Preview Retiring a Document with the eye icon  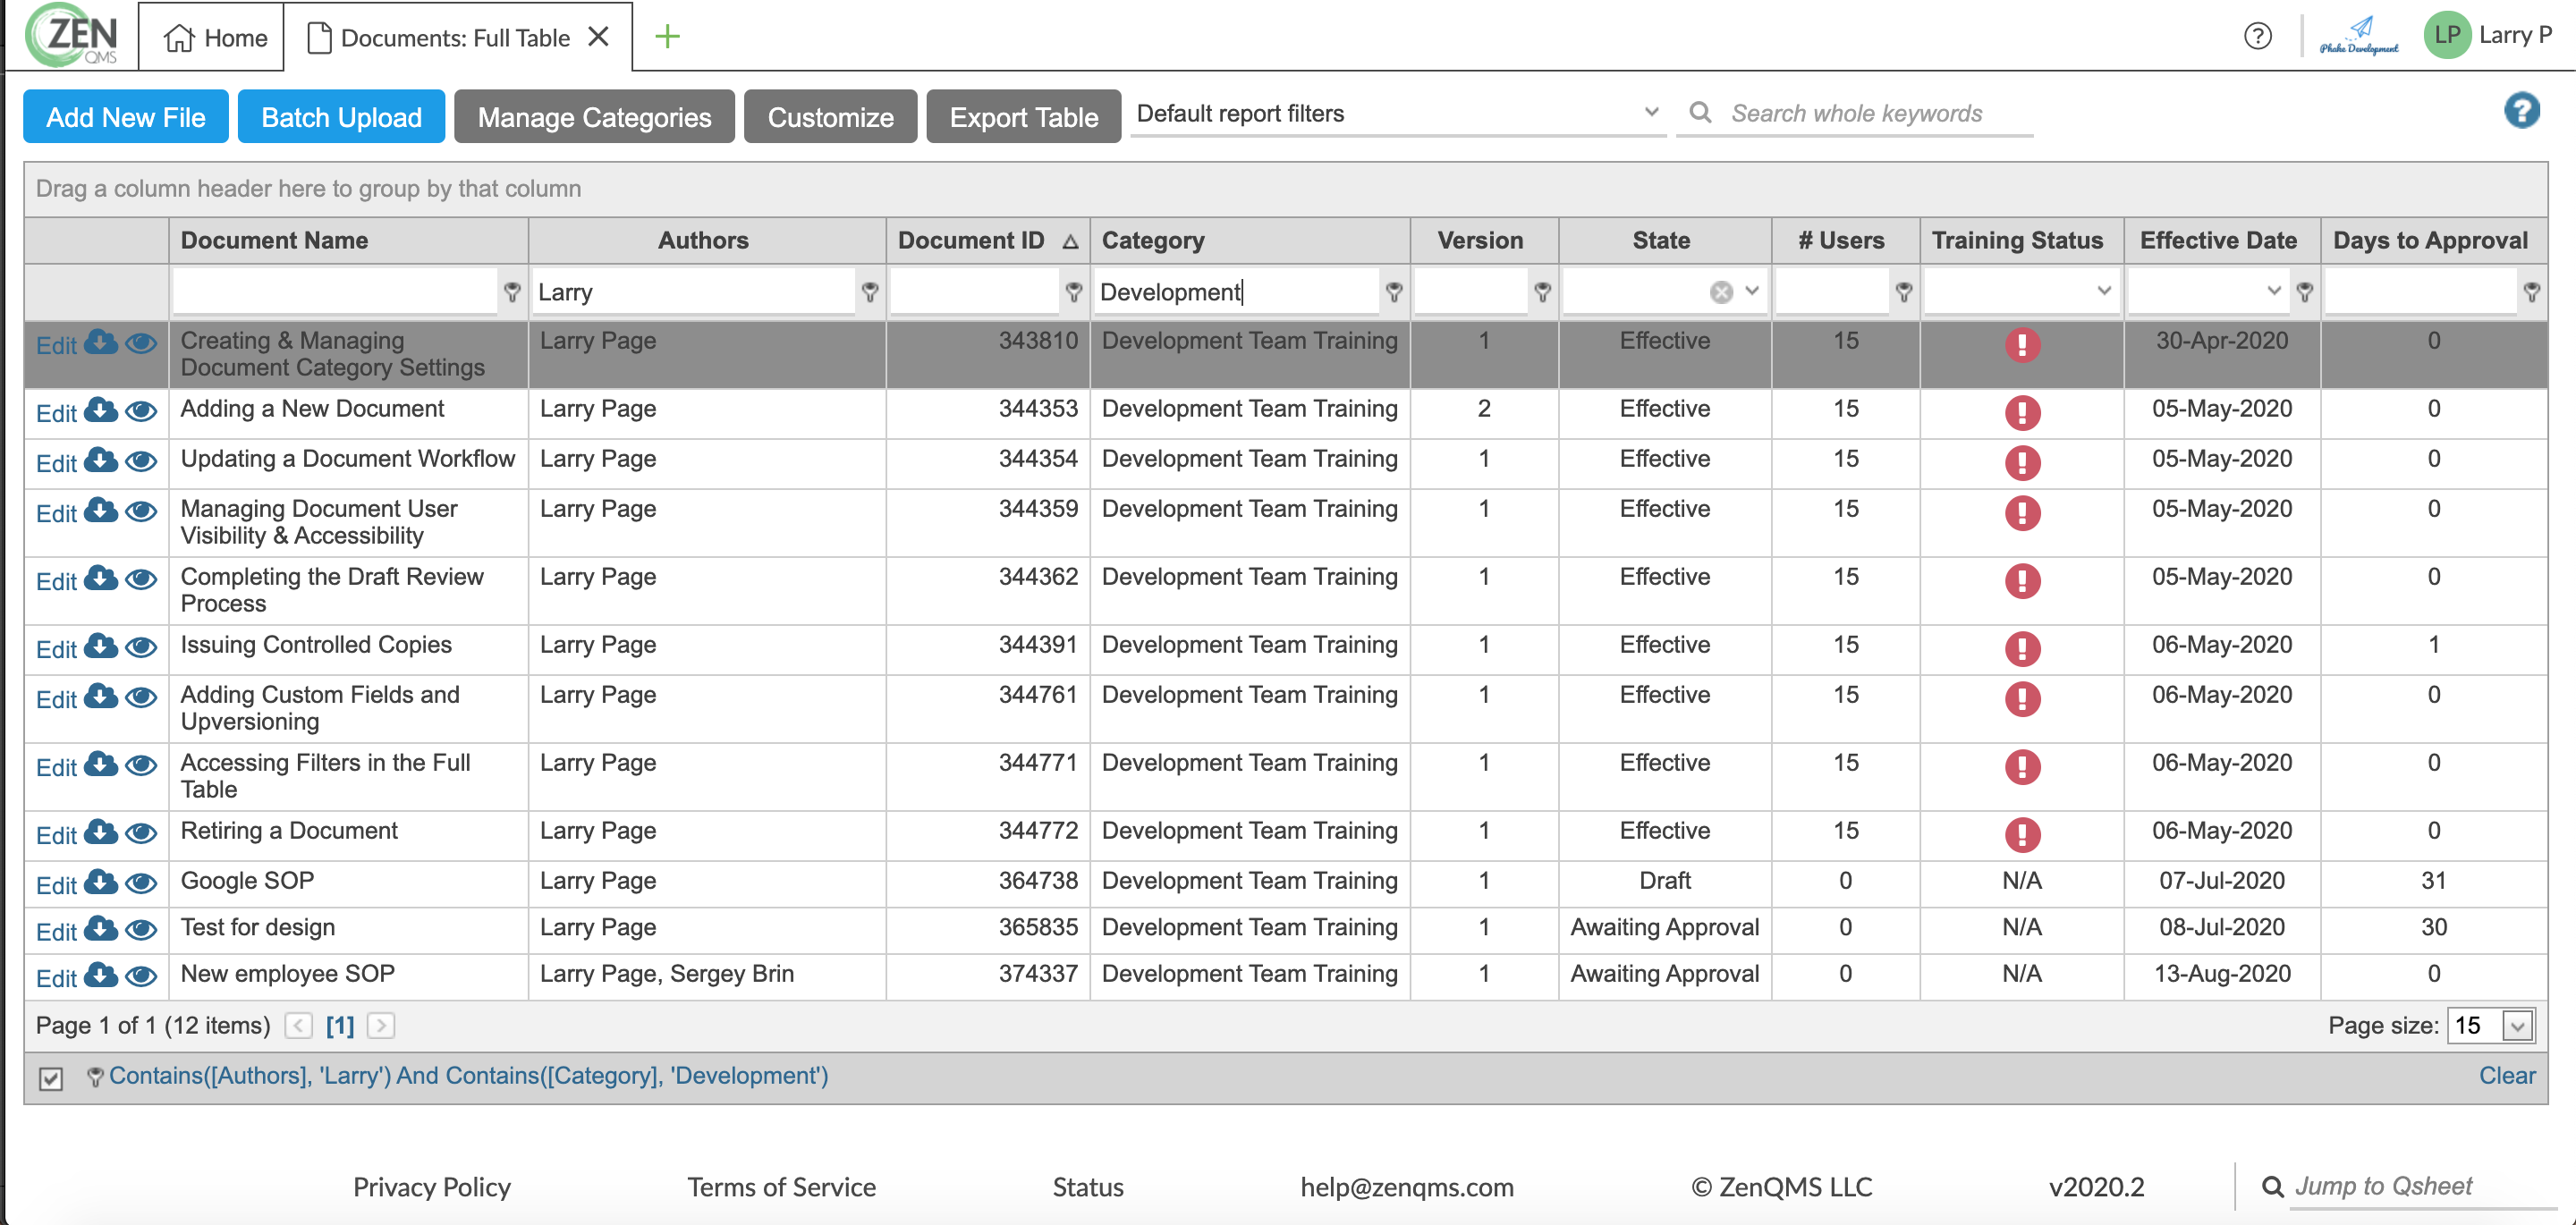pyautogui.click(x=141, y=835)
